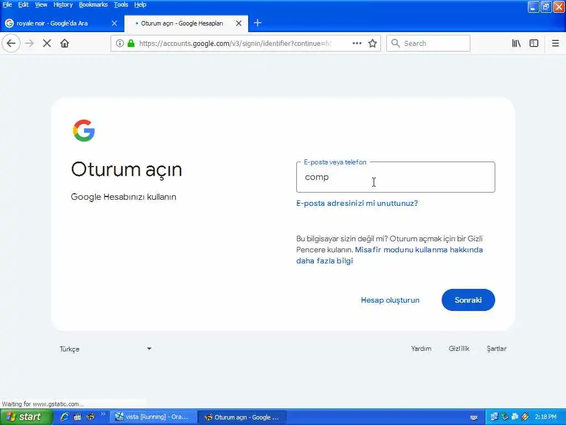The image size is (566, 425).
Task: Click the Waiting for www.gstatic.com status text
Action: [43, 404]
